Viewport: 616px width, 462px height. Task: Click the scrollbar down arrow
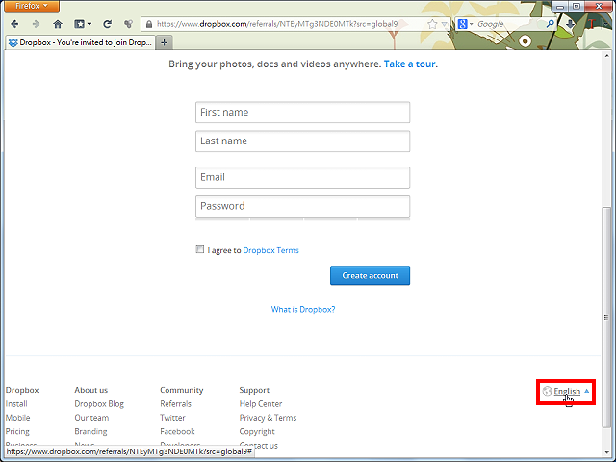pyautogui.click(x=606, y=452)
